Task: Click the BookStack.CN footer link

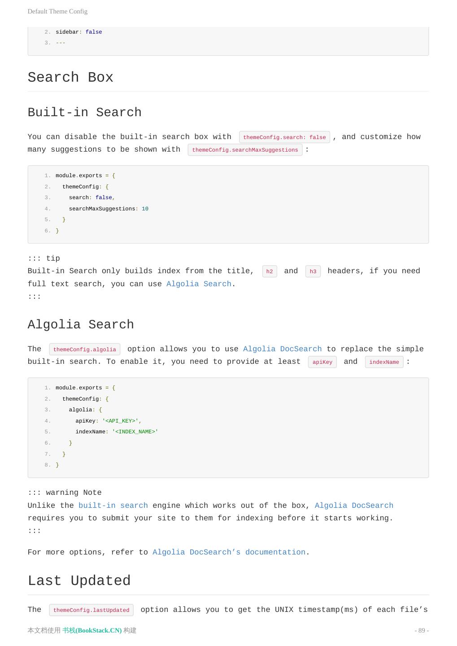Action: (92, 630)
